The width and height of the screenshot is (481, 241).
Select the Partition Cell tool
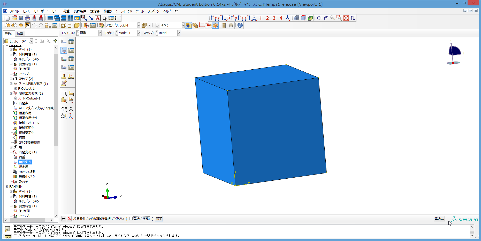click(x=64, y=100)
